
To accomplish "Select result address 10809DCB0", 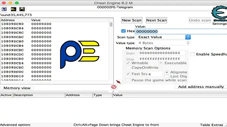I will click(x=12, y=41).
